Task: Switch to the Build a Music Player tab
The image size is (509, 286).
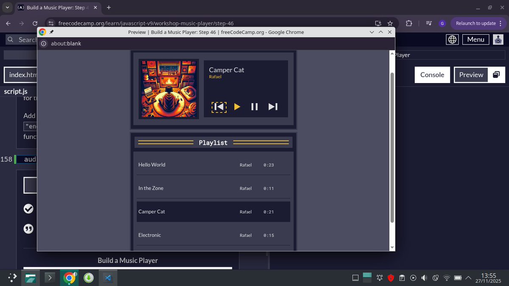Action: pos(55,7)
